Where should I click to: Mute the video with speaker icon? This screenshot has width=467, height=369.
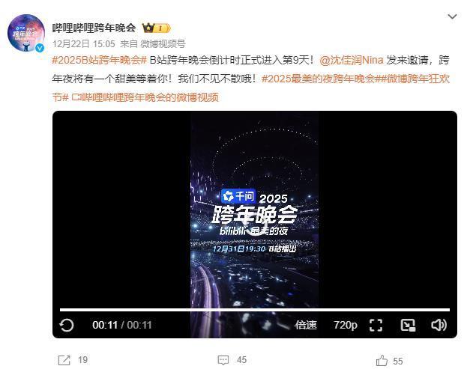coord(439,325)
